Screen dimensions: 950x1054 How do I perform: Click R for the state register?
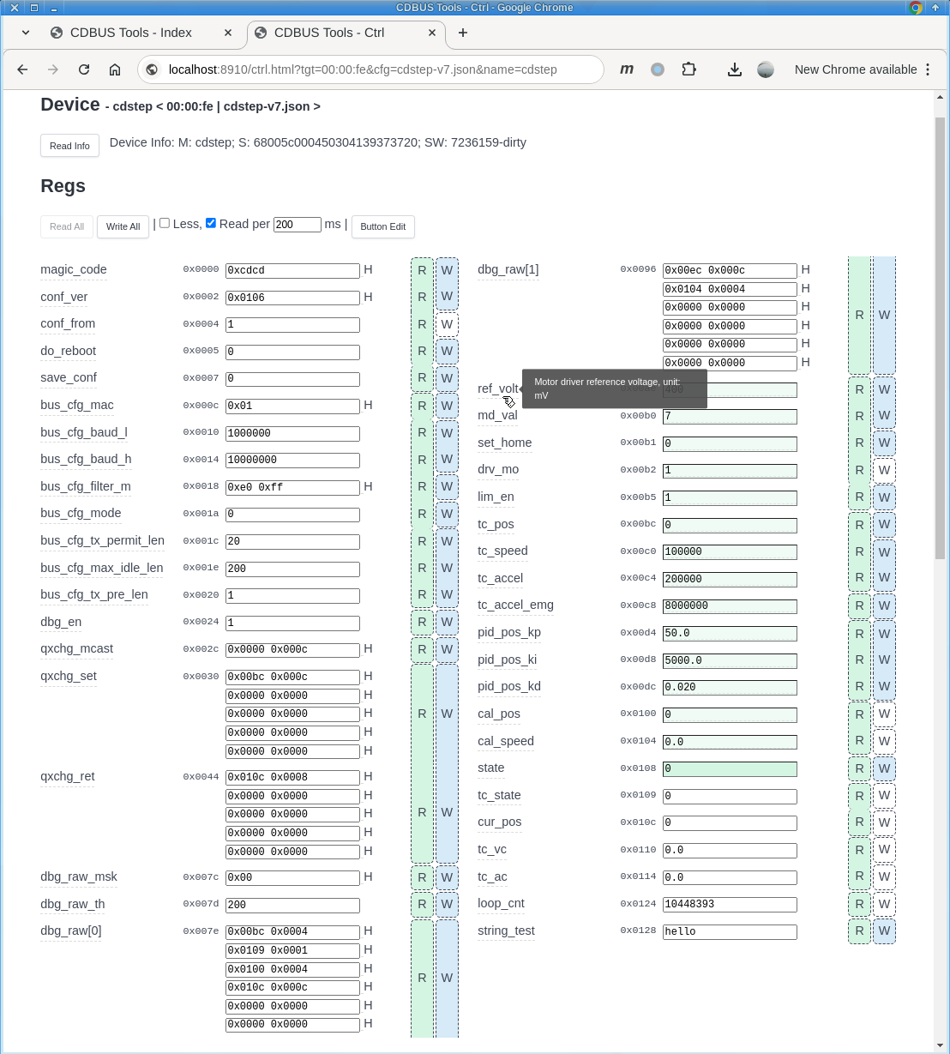(859, 768)
